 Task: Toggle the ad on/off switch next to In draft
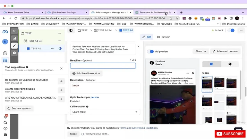point(231,30)
